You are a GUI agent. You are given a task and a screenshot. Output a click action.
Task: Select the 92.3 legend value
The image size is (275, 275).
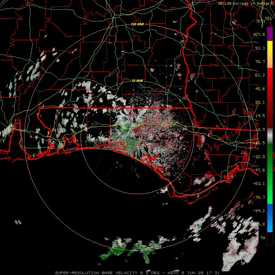(260, 48)
